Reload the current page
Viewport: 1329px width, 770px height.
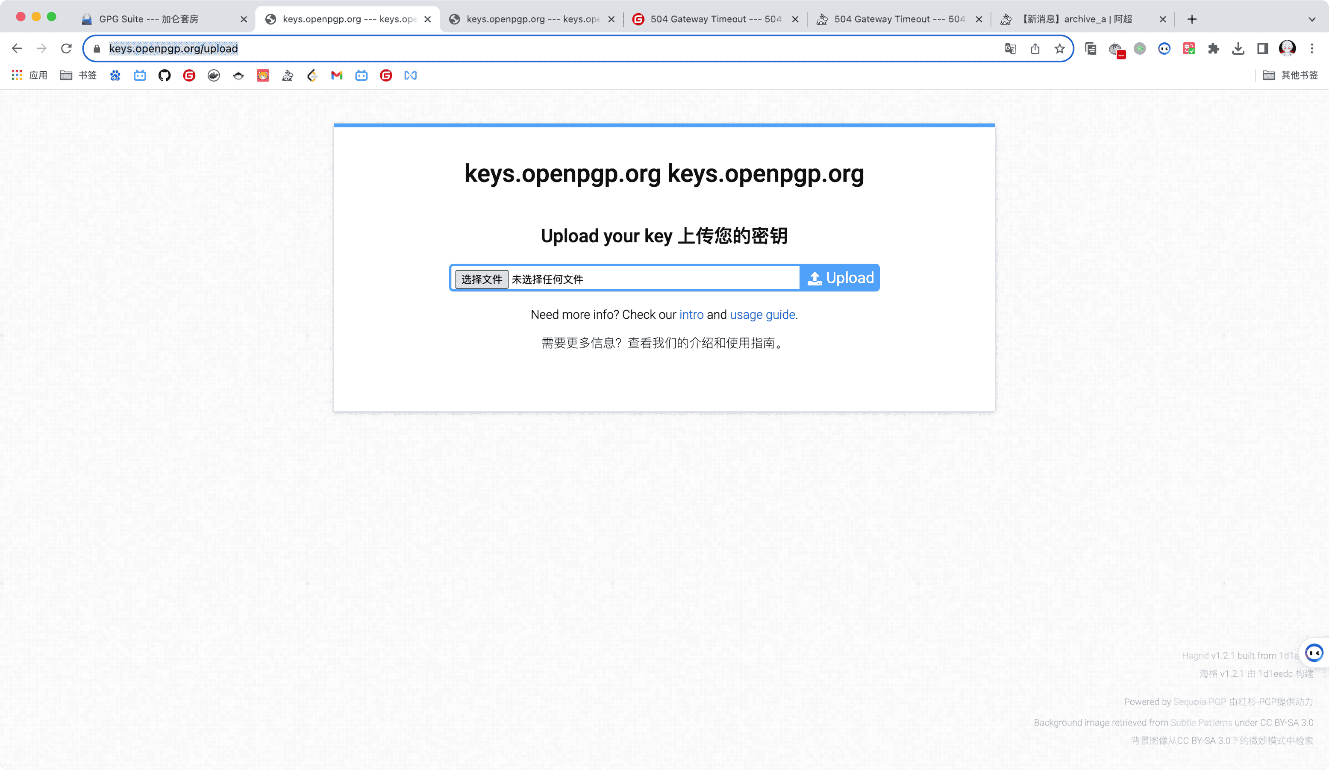(66, 49)
